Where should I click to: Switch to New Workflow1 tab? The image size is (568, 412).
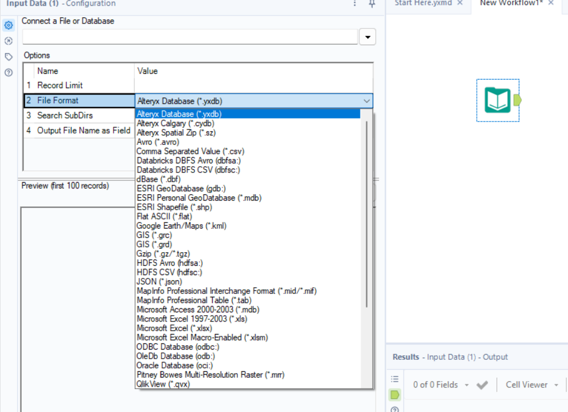click(x=511, y=3)
